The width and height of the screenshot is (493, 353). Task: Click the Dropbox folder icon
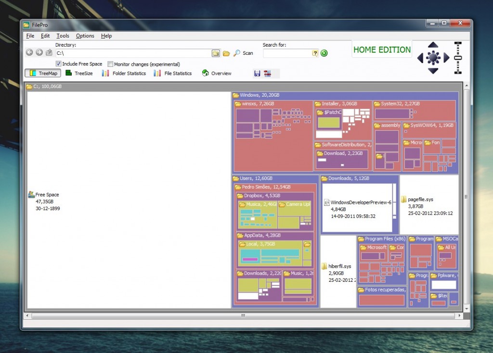240,196
